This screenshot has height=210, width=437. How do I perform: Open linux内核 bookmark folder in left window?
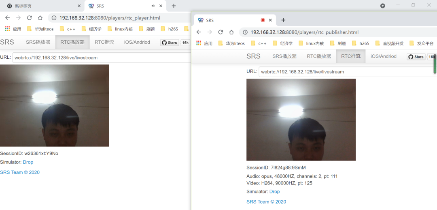tap(120, 29)
